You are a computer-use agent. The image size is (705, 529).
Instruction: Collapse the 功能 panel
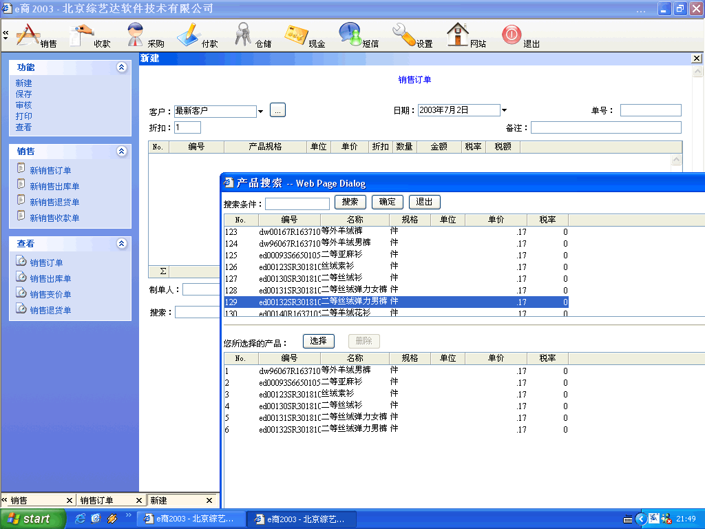click(x=122, y=68)
